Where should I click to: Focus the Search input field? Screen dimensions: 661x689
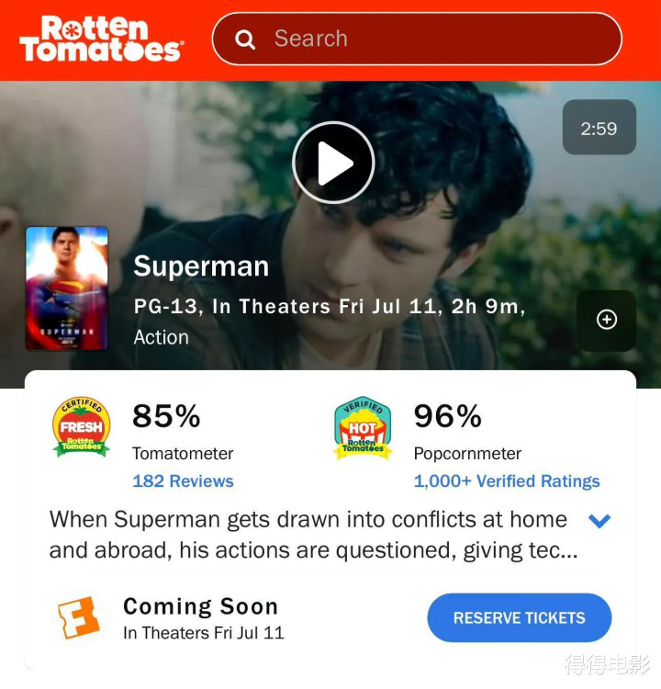point(417,39)
